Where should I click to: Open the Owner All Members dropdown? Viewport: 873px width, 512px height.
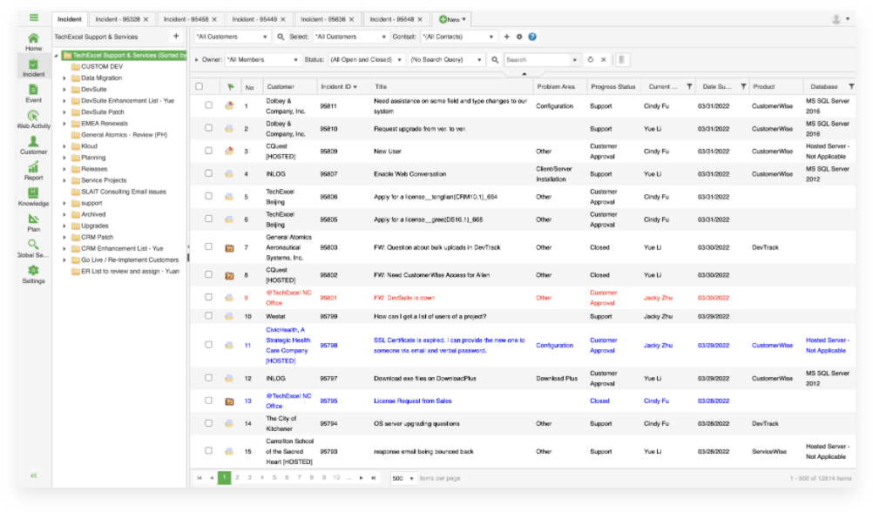pos(262,59)
